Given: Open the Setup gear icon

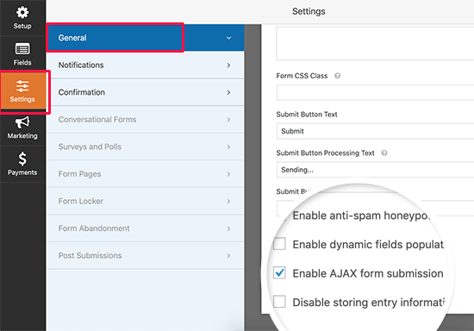Looking at the screenshot, I should 22,13.
